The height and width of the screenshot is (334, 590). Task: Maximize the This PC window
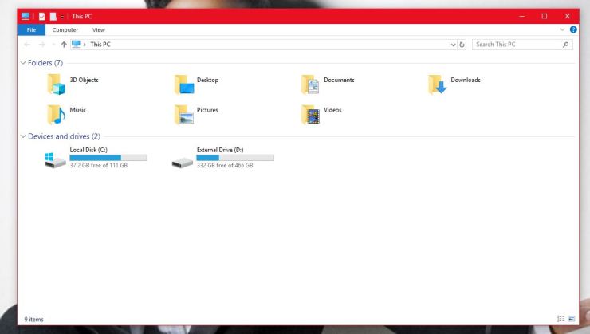[545, 16]
